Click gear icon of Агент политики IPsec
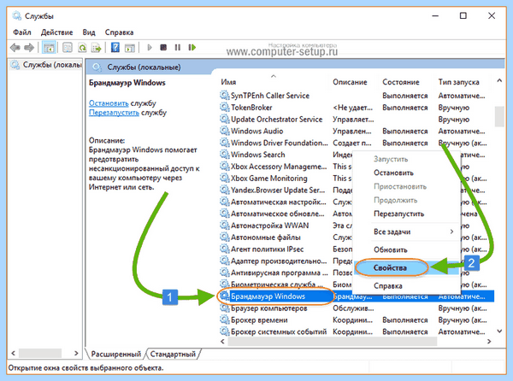 pos(224,249)
